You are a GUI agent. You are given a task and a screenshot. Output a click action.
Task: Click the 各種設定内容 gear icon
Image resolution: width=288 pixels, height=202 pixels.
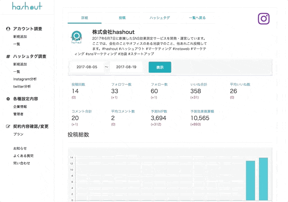[x=8, y=98]
